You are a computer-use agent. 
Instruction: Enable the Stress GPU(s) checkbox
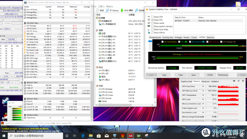(x=152, y=33)
